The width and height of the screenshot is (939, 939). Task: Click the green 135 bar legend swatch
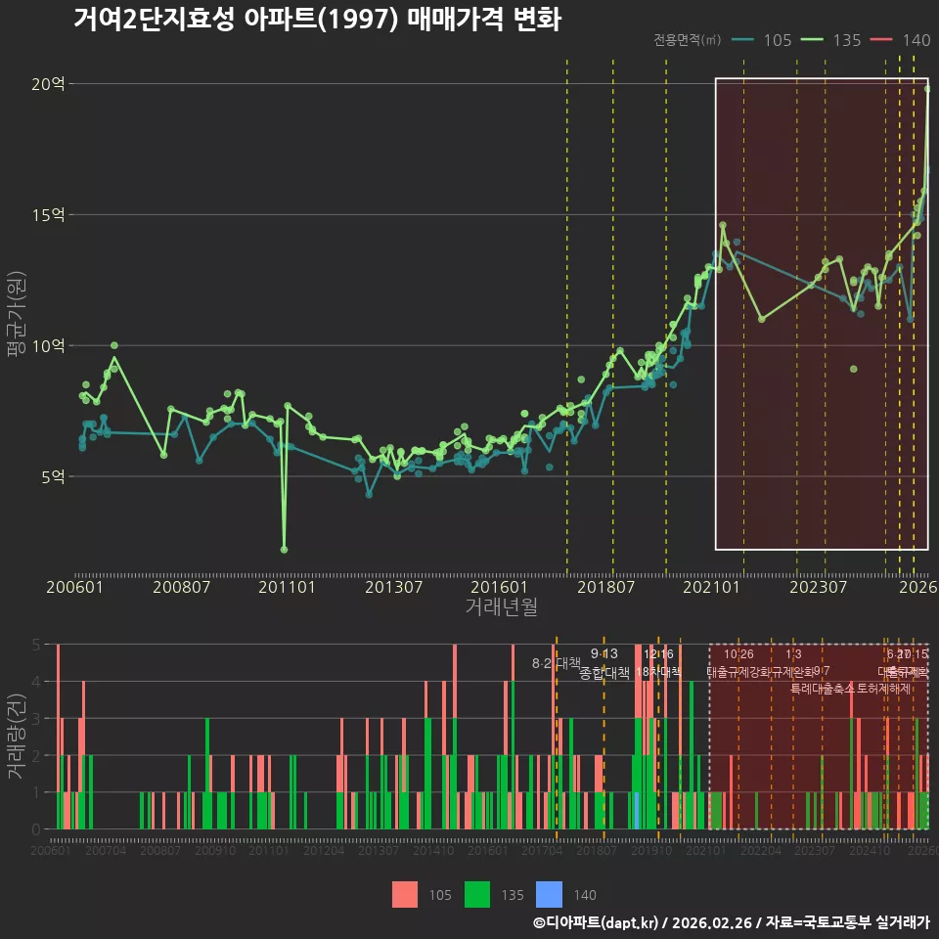tap(477, 895)
